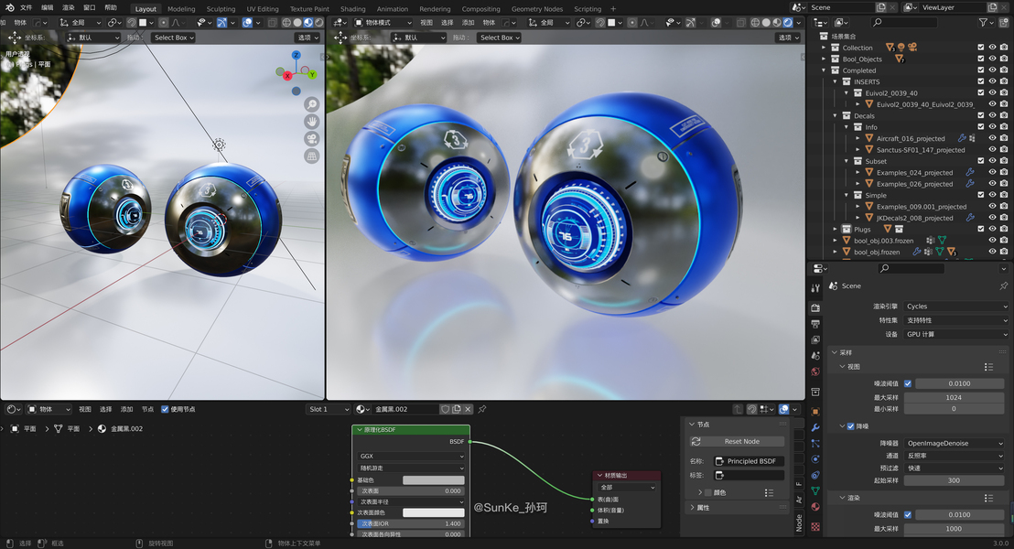Switch to the Shading workspace tab
The width and height of the screenshot is (1014, 549).
point(352,9)
